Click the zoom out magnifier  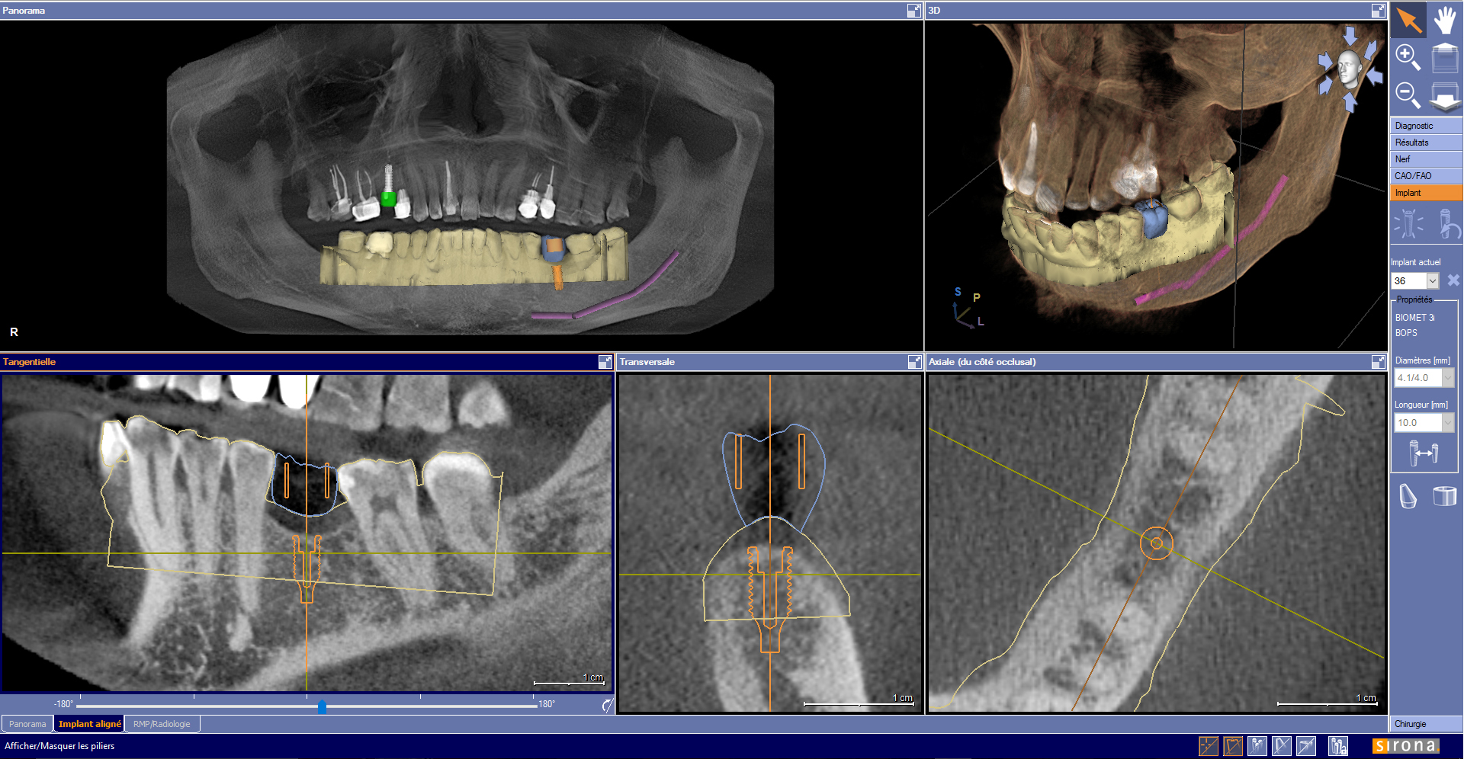pos(1408,95)
